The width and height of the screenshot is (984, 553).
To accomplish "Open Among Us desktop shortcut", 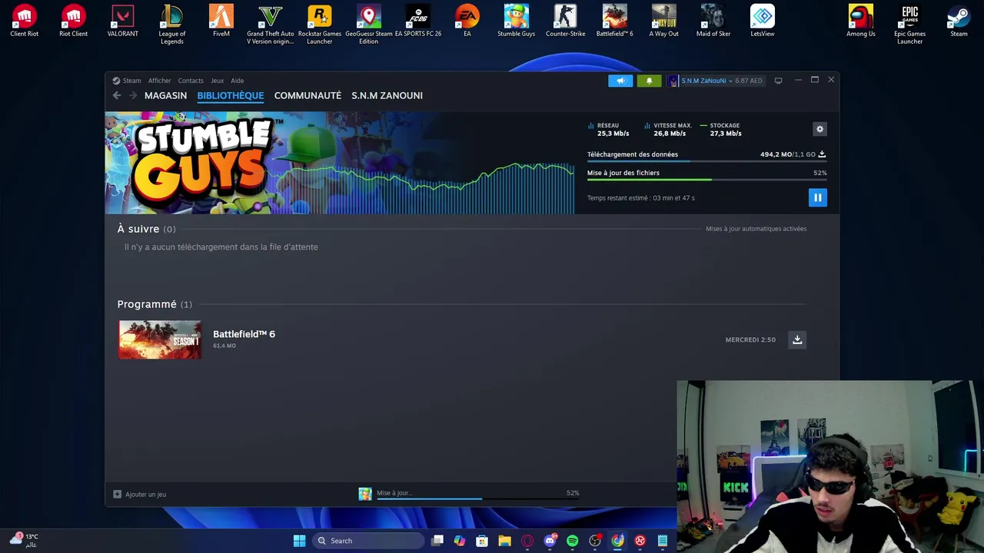I will coord(861,22).
